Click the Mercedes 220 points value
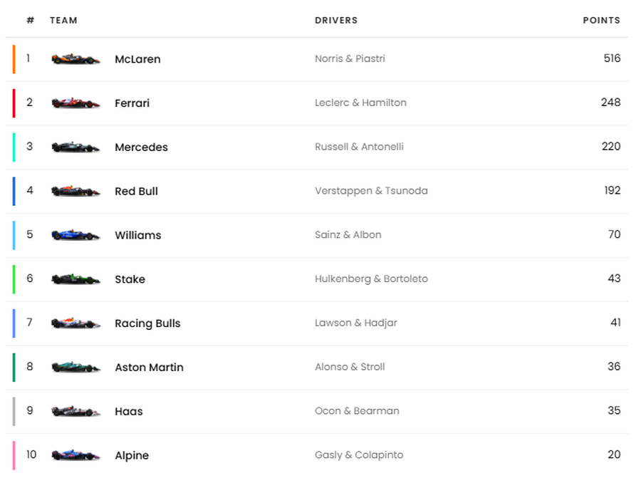The width and height of the screenshot is (641, 478). pyautogui.click(x=610, y=147)
